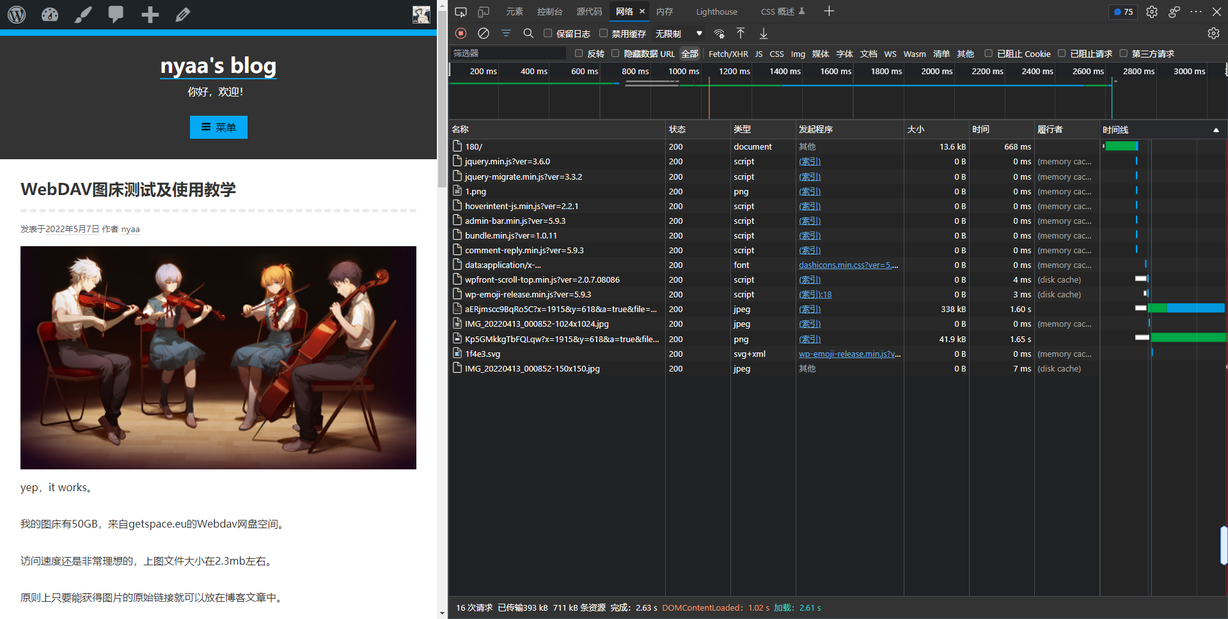Sort by the 名称 column header
The image size is (1228, 619).
[x=557, y=129]
